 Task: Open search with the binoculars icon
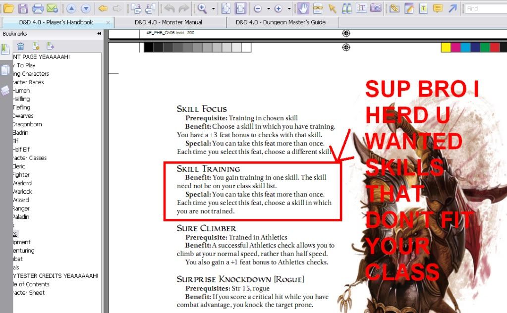point(346,9)
